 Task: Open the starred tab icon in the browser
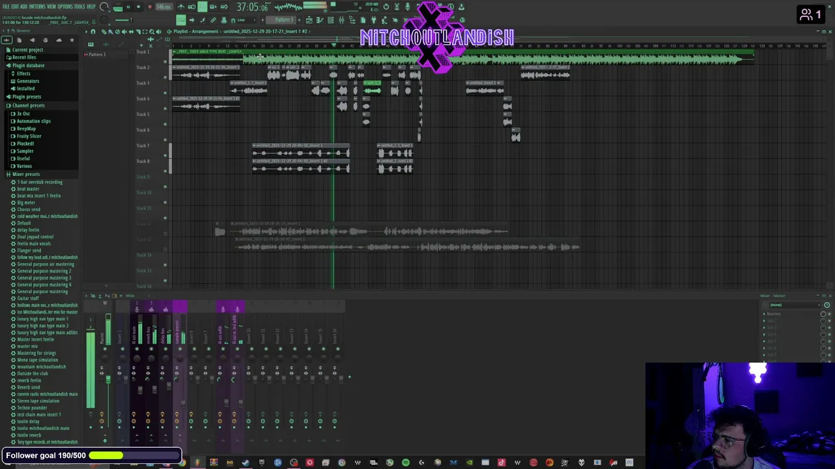tap(72, 40)
